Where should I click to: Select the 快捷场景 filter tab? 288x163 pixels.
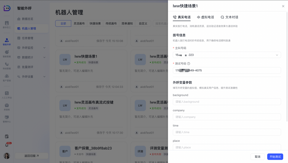tap(95, 23)
